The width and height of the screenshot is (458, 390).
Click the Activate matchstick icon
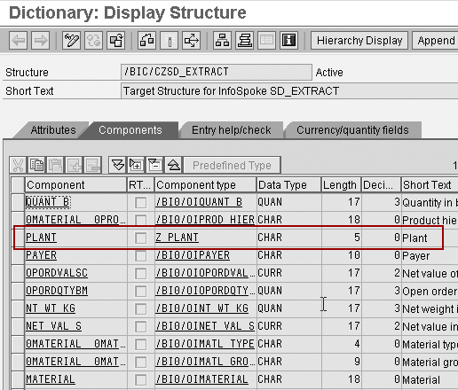click(169, 40)
